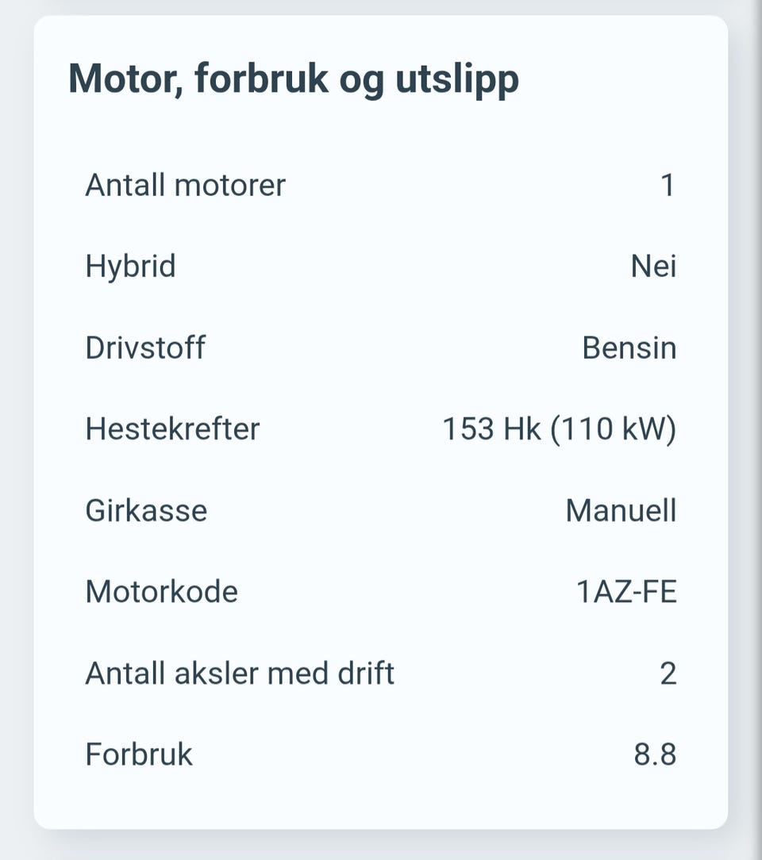The image size is (762, 860).
Task: Click the word utslipp in the heading
Action: (x=457, y=81)
